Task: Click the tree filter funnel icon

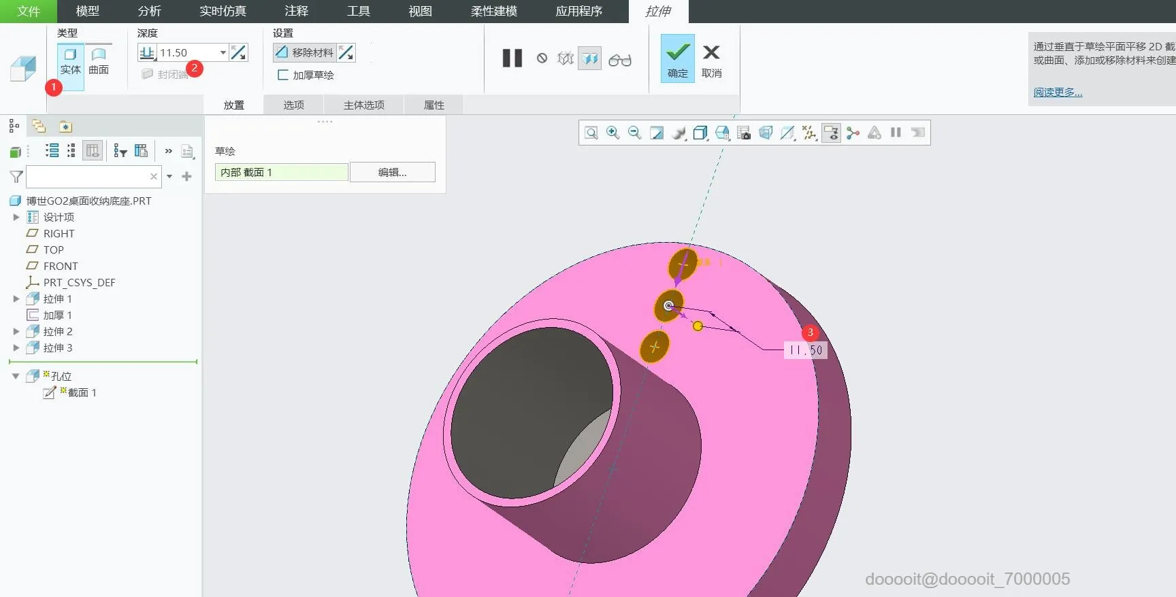Action: pos(16,177)
